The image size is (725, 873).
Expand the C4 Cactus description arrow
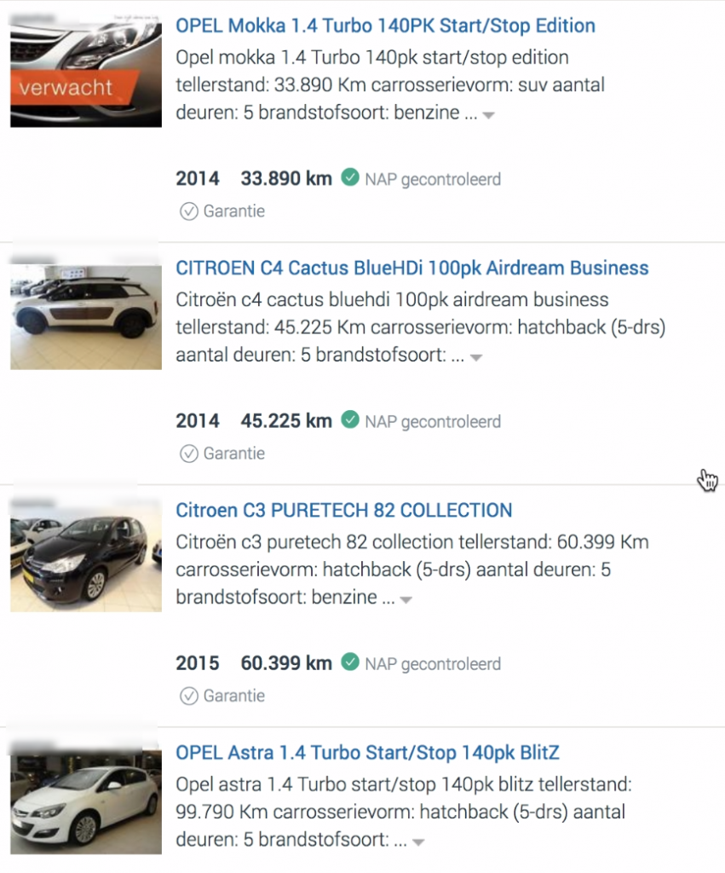click(x=476, y=357)
